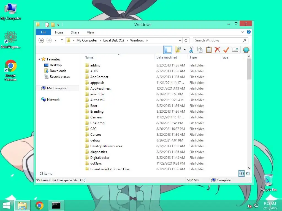Click the folder icon in title bar corner

point(38,24)
